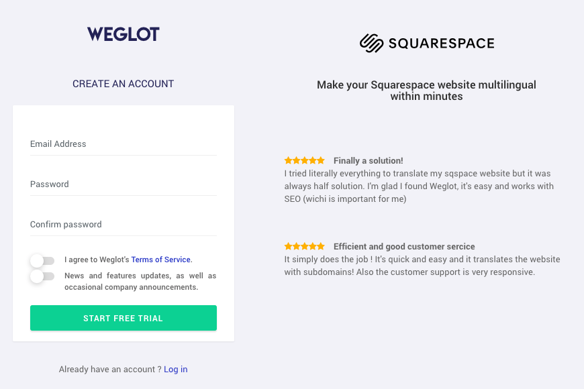This screenshot has width=584, height=389.
Task: Click the 'occasional company announcements' label text
Action: [131, 287]
